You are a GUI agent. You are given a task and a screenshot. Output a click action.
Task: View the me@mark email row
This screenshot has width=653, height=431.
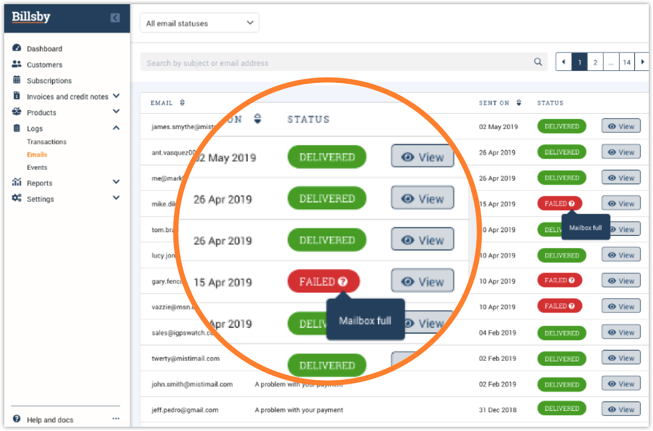621,178
